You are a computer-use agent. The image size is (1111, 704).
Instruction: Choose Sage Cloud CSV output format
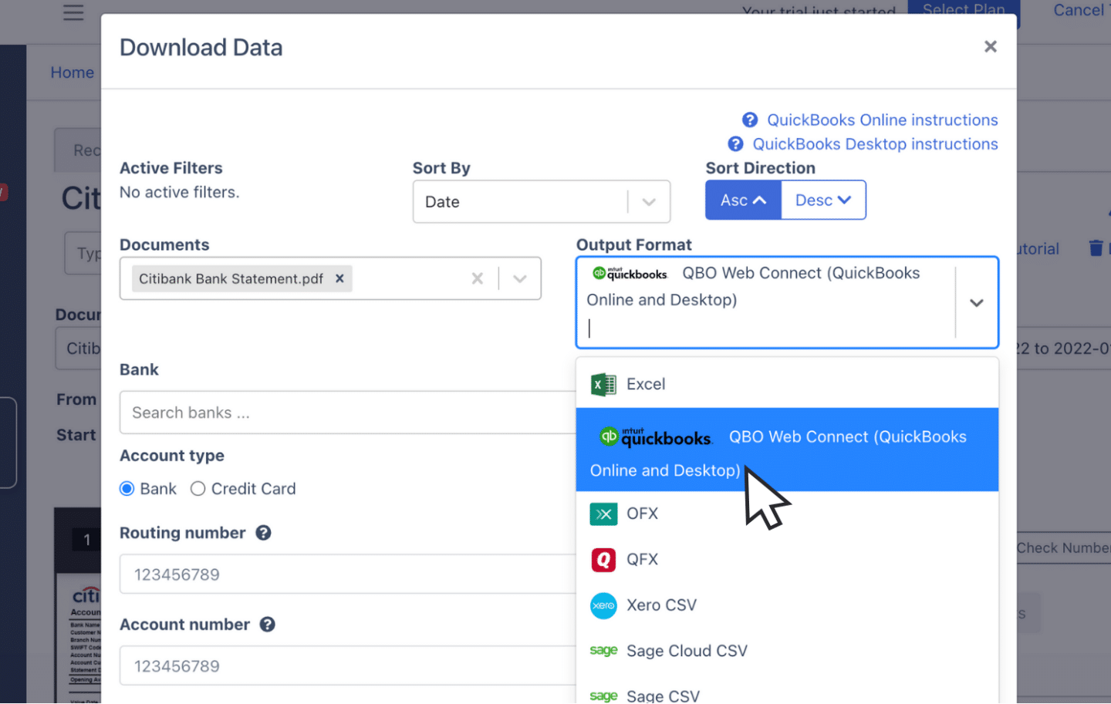[x=787, y=651]
